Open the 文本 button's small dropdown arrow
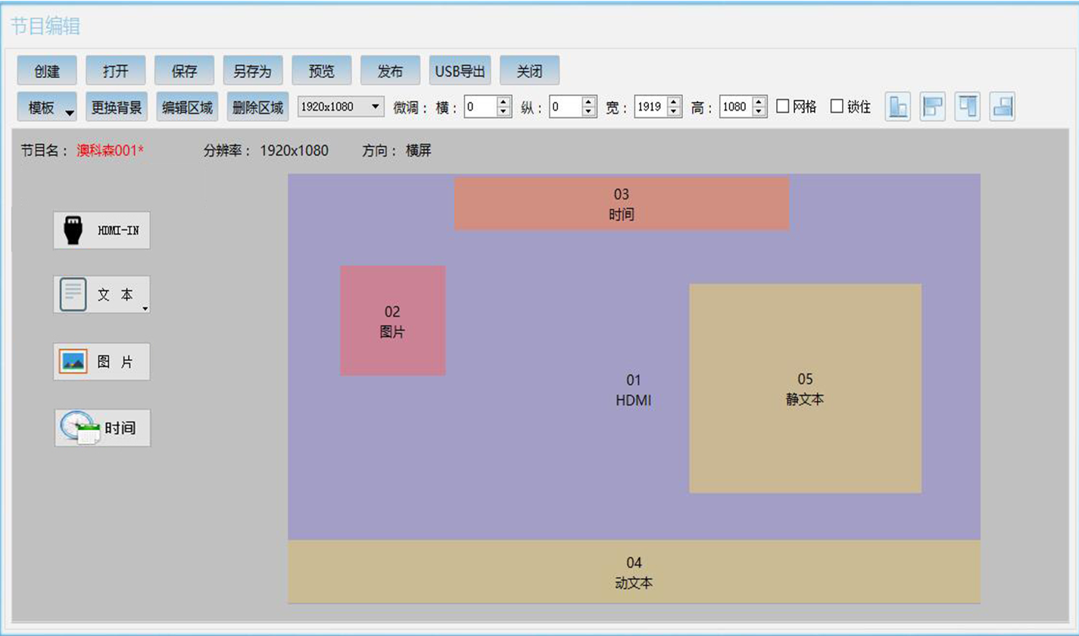The height and width of the screenshot is (636, 1079). coord(145,308)
